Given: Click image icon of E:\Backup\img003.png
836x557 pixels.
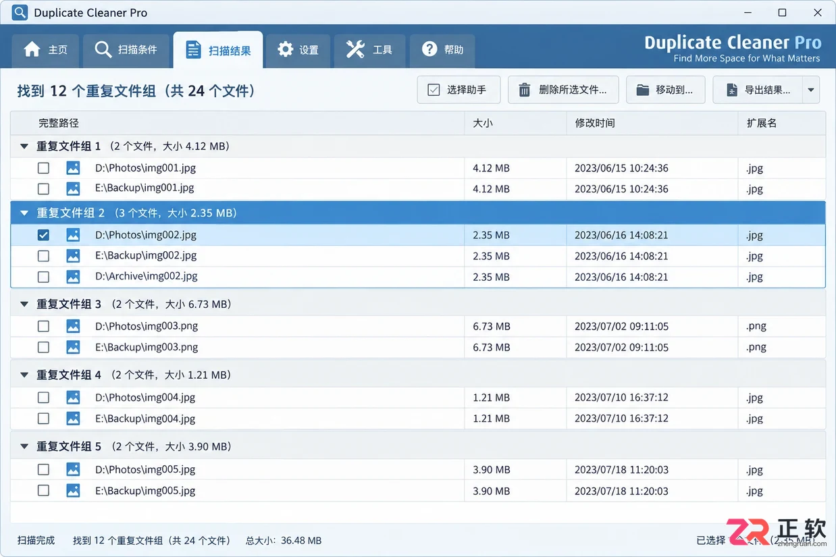Looking at the screenshot, I should pos(73,347).
